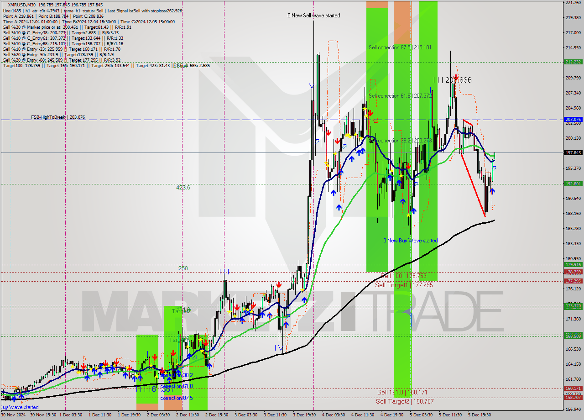Click the 'Sell correction 61.8 | 207.373' label
Viewport: 584px width, 420px height.
click(400, 96)
